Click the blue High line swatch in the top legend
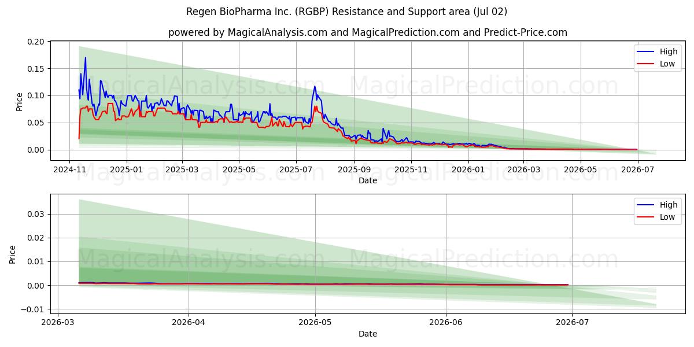The image size is (694, 347). pos(646,51)
